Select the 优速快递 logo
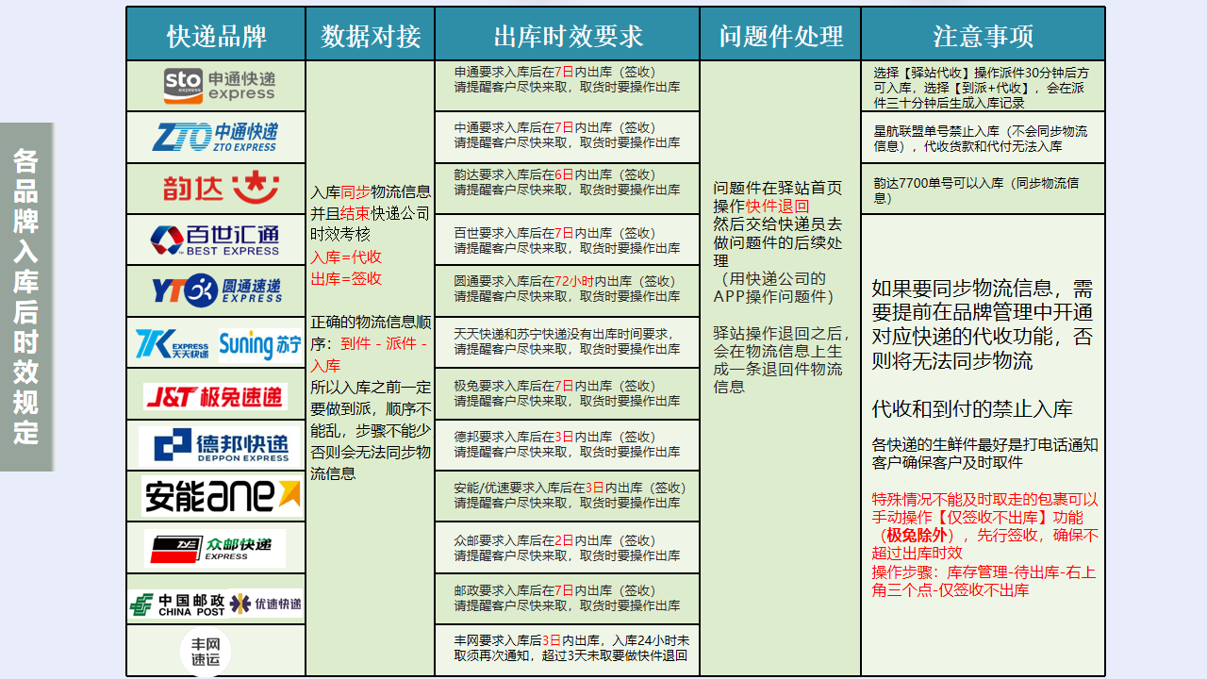Viewport: 1207px width, 679px height. tap(266, 604)
